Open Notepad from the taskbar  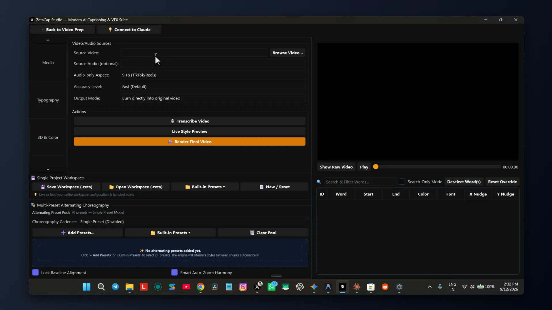click(x=229, y=287)
